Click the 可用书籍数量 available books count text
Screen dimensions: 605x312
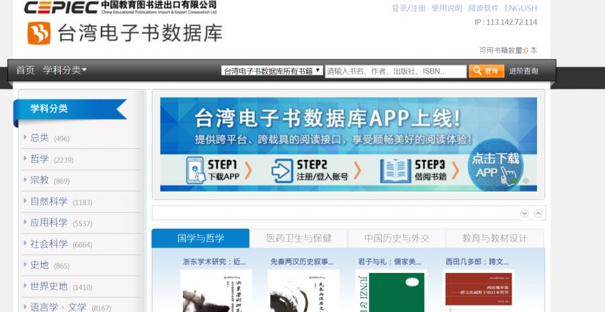[x=508, y=50]
